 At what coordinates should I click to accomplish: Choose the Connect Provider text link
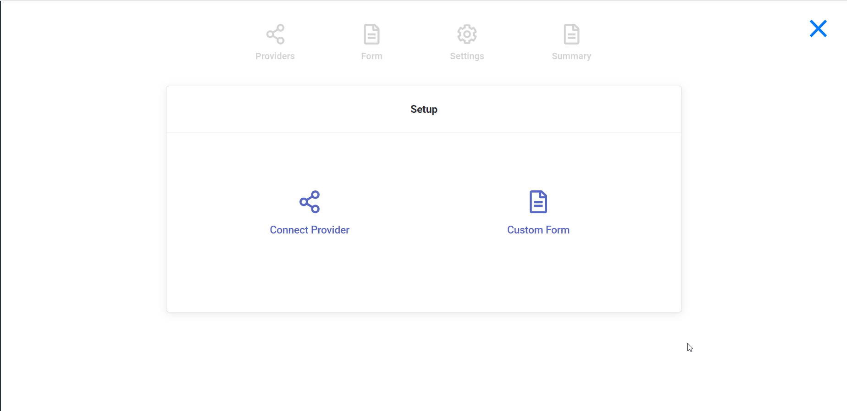[310, 230]
